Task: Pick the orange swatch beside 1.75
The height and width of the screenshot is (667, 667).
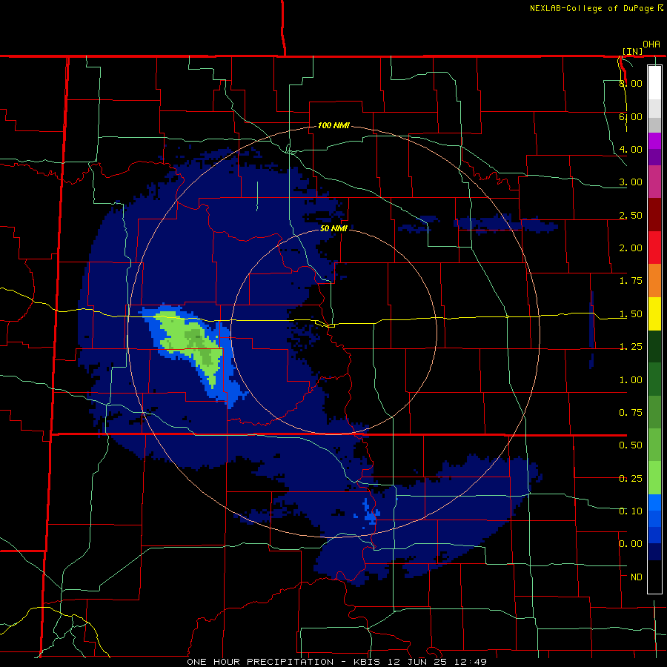Action: click(654, 281)
